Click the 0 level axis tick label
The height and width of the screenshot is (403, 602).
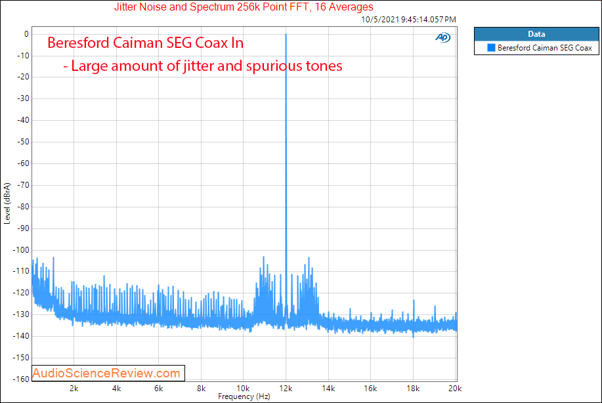pyautogui.click(x=26, y=34)
